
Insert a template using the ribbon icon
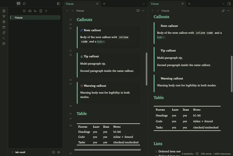click(x=4, y=33)
